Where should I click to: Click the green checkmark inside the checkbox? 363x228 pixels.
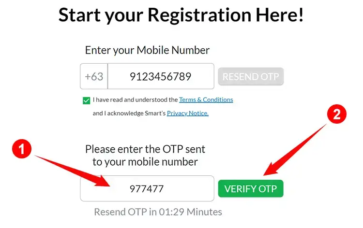86,101
